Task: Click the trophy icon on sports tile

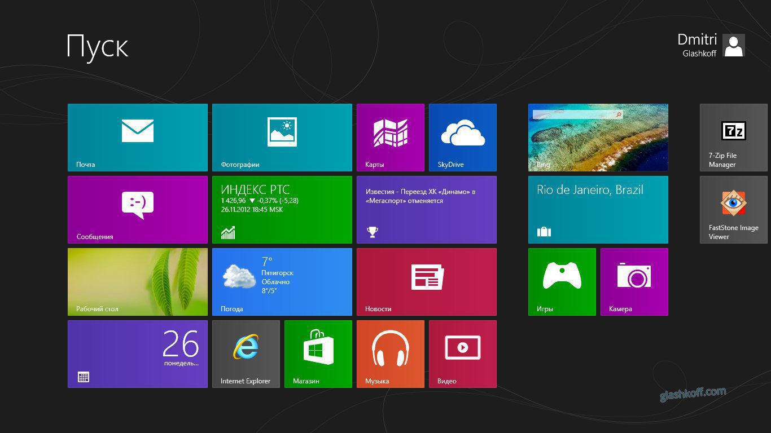Action: (372, 232)
